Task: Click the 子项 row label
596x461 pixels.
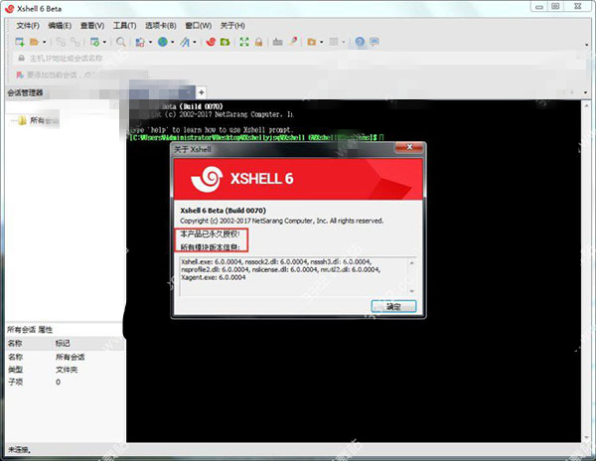Action: pos(15,382)
